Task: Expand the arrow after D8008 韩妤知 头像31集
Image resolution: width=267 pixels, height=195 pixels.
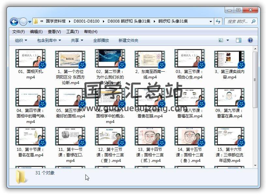Action: 155,21
